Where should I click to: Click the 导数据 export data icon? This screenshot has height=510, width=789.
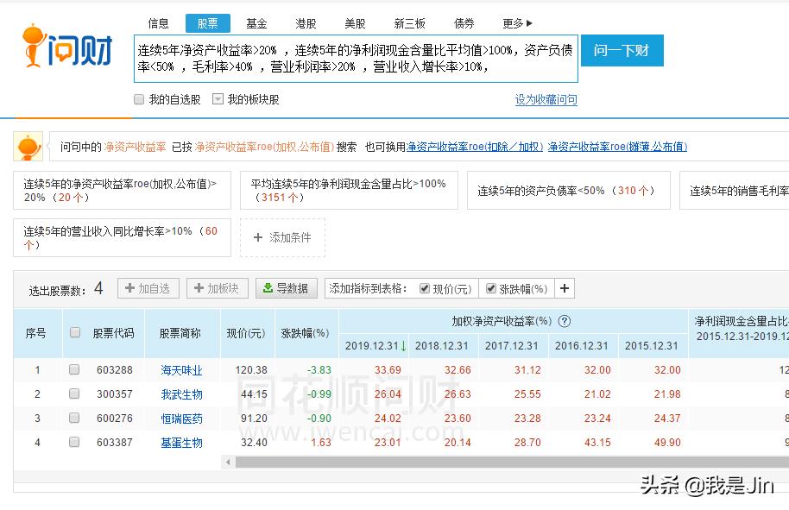click(x=267, y=288)
